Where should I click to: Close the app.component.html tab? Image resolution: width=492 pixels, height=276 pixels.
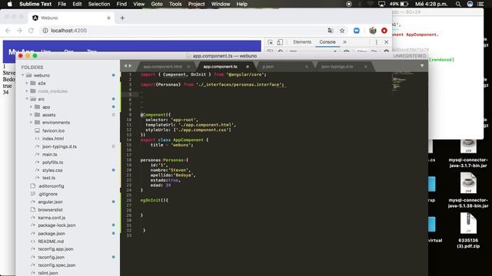click(x=188, y=67)
